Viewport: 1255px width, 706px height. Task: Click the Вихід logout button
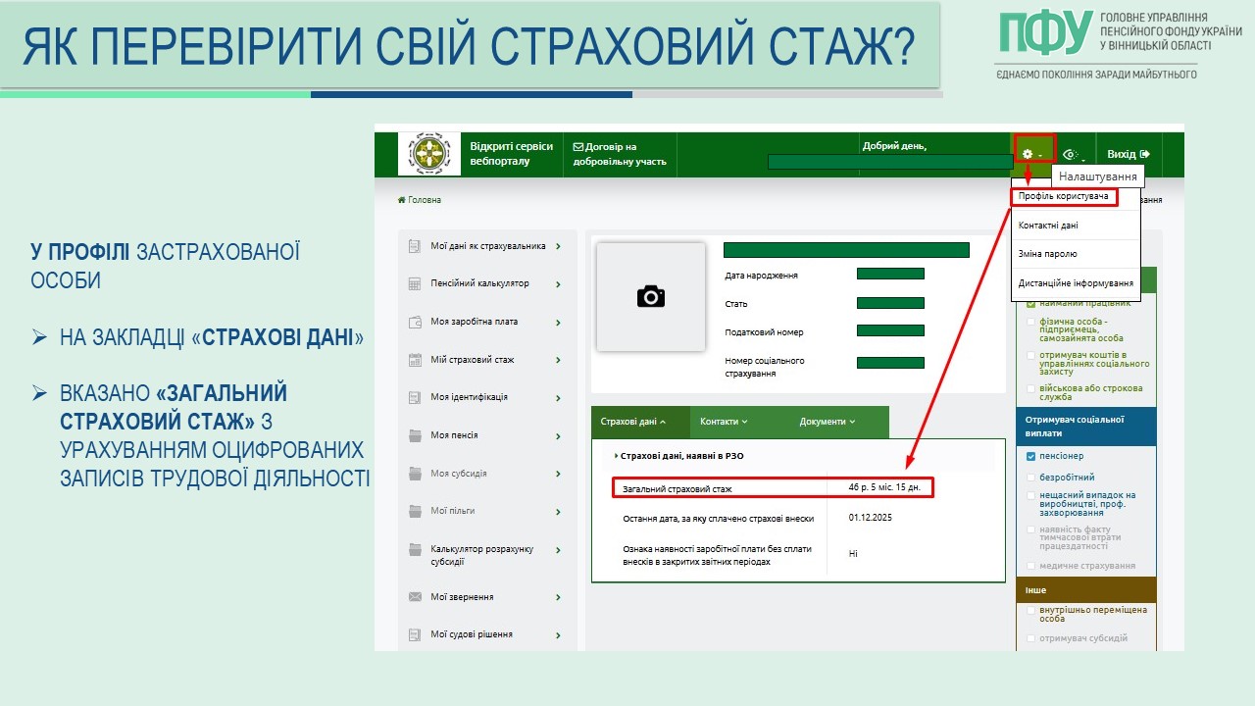point(1128,154)
